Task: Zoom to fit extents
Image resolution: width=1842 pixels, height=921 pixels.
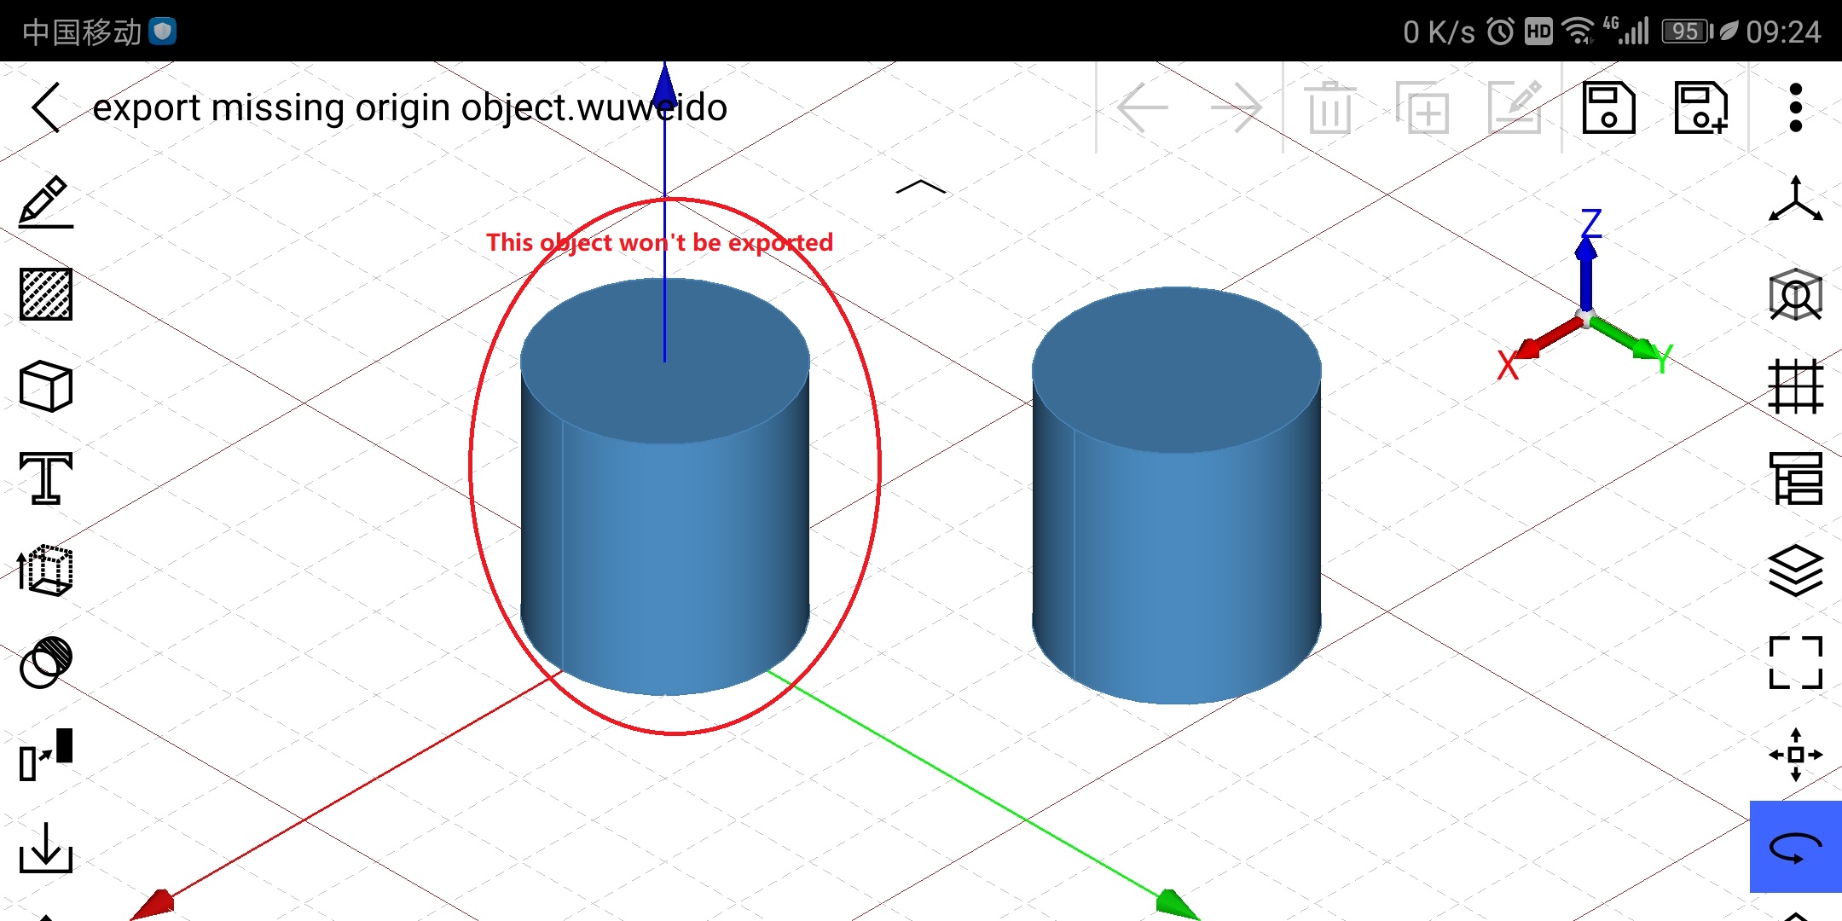Action: (1796, 662)
